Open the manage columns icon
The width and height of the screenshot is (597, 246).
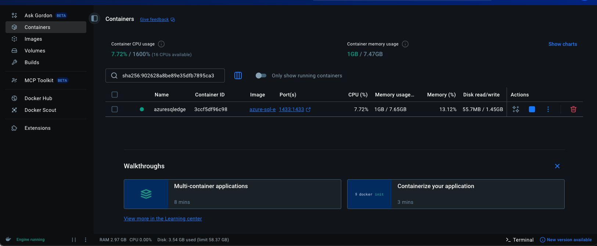[238, 76]
